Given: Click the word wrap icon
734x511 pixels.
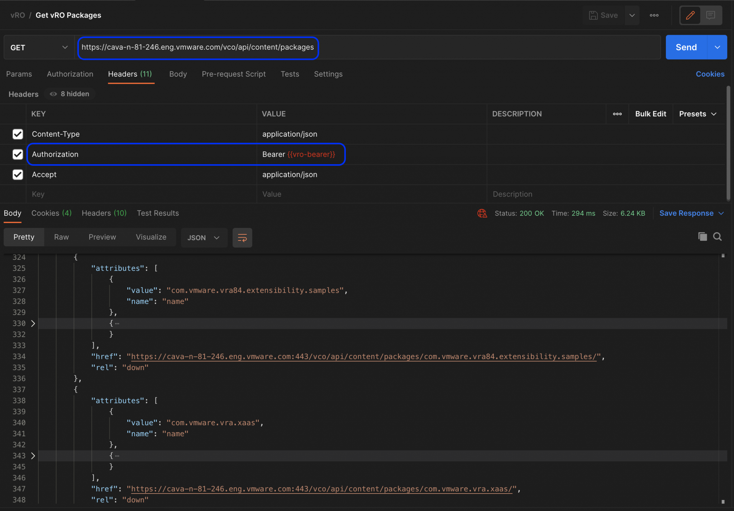Looking at the screenshot, I should tap(242, 238).
